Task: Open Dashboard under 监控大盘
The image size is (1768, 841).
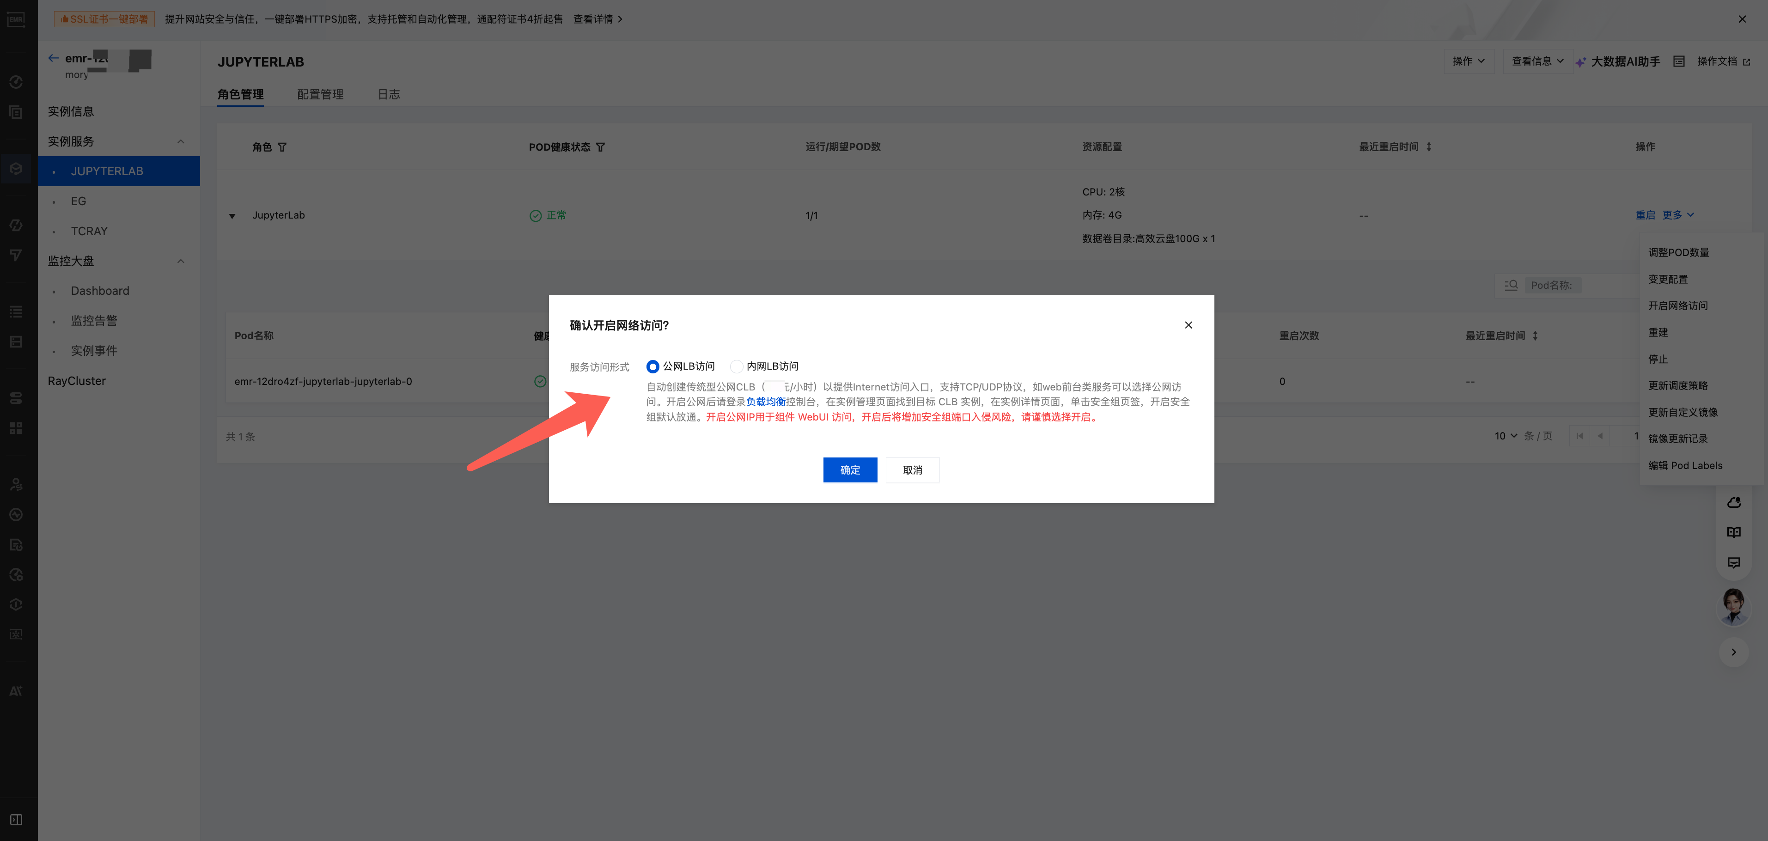Action: coord(119,291)
